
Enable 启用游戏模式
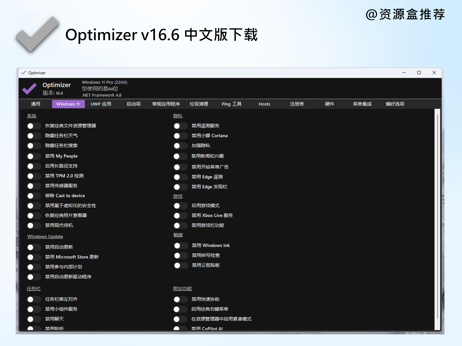point(181,206)
